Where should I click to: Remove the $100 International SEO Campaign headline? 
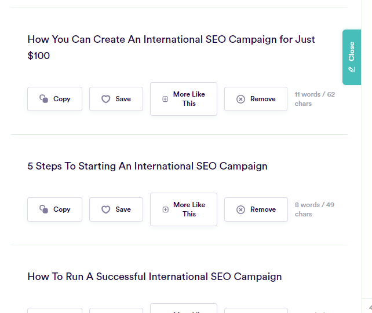click(256, 99)
